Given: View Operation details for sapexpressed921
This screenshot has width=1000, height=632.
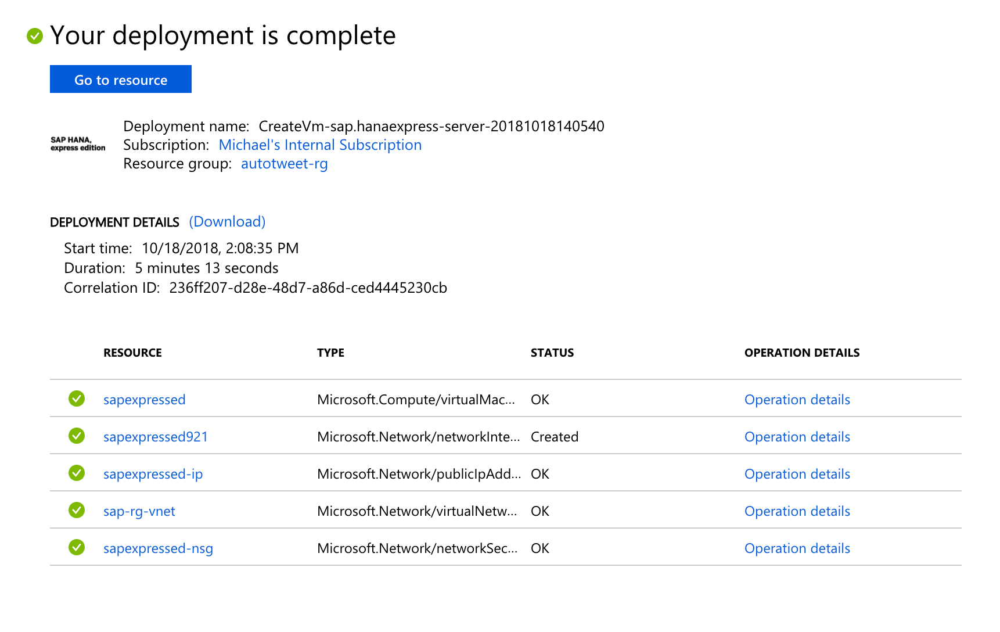Looking at the screenshot, I should [797, 437].
